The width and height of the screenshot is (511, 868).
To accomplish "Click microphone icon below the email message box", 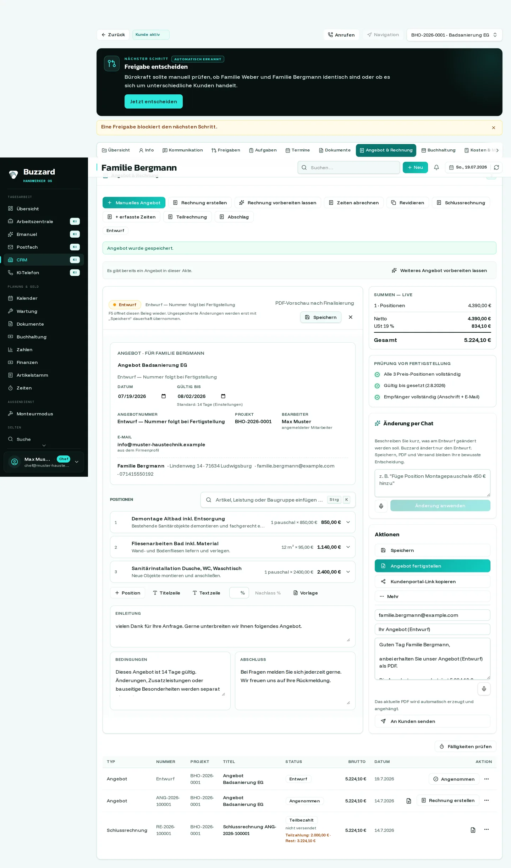I will point(484,689).
